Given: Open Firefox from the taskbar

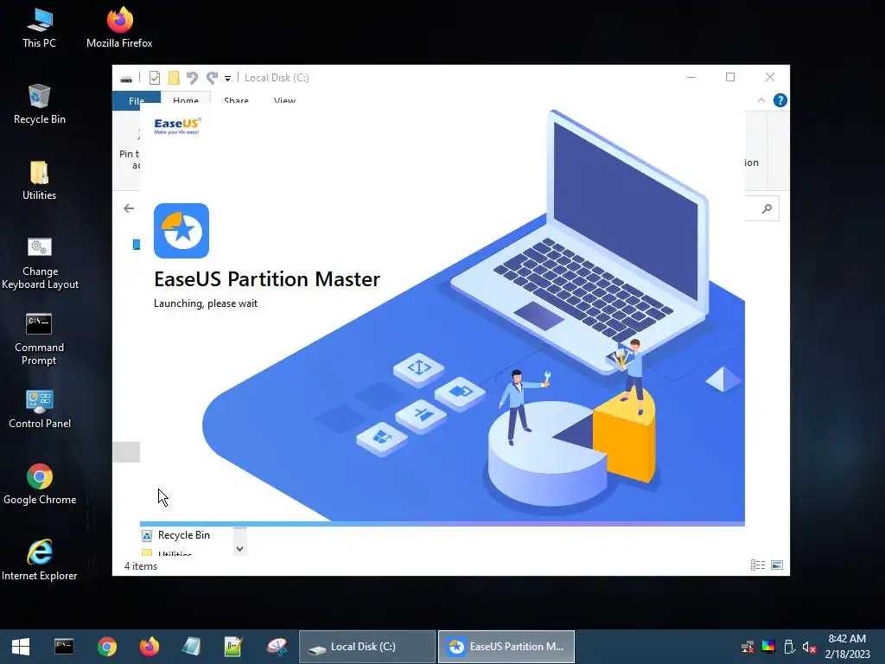Looking at the screenshot, I should click(x=149, y=647).
